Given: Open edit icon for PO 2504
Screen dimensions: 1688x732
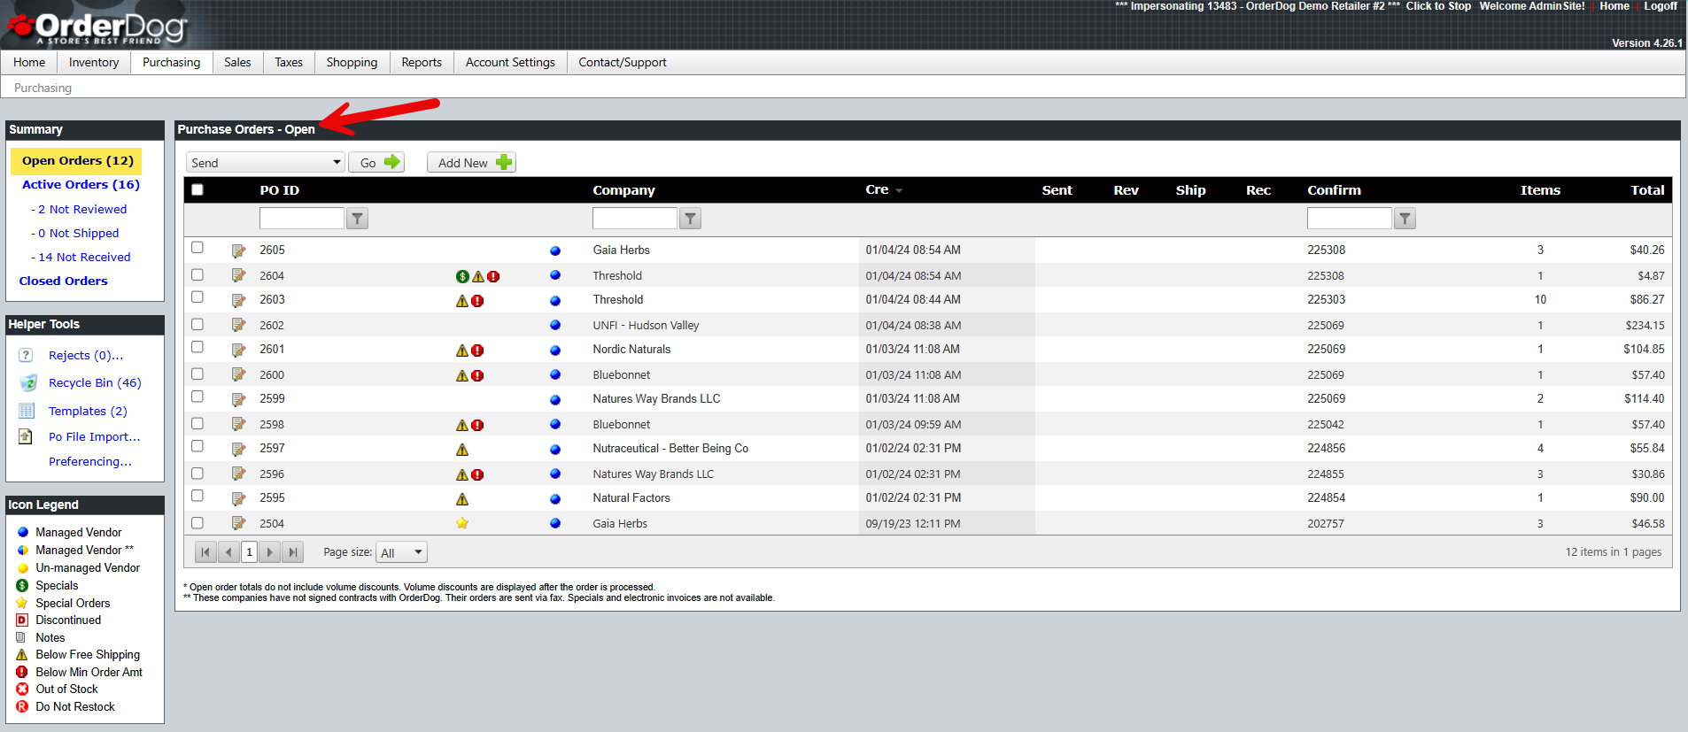Looking at the screenshot, I should (x=238, y=524).
